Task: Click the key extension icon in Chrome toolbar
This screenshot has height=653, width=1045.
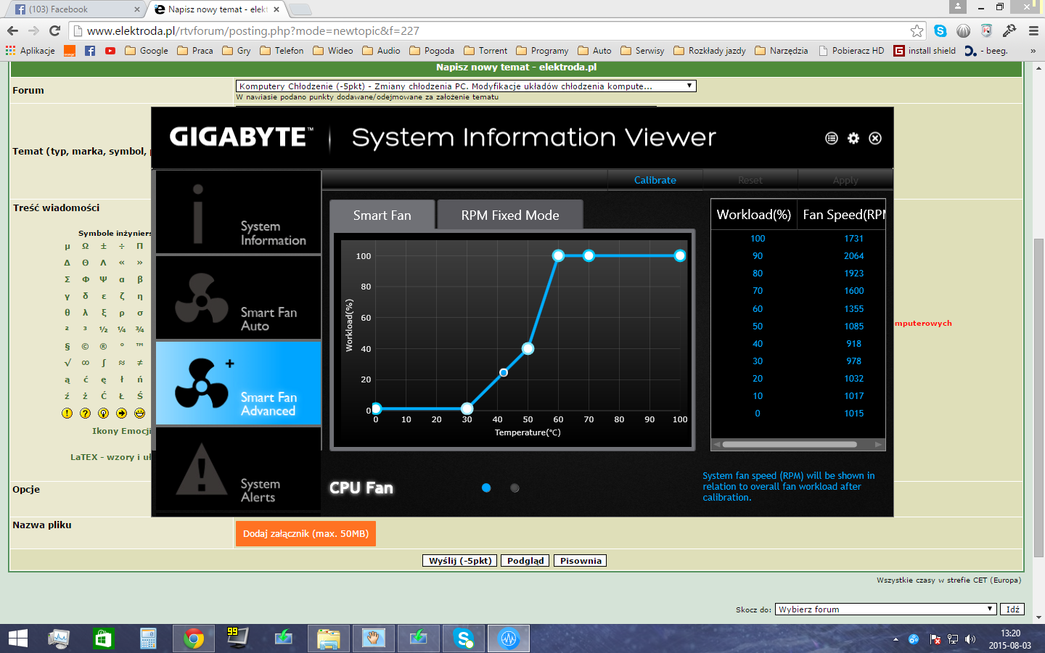Action: 1009,30
